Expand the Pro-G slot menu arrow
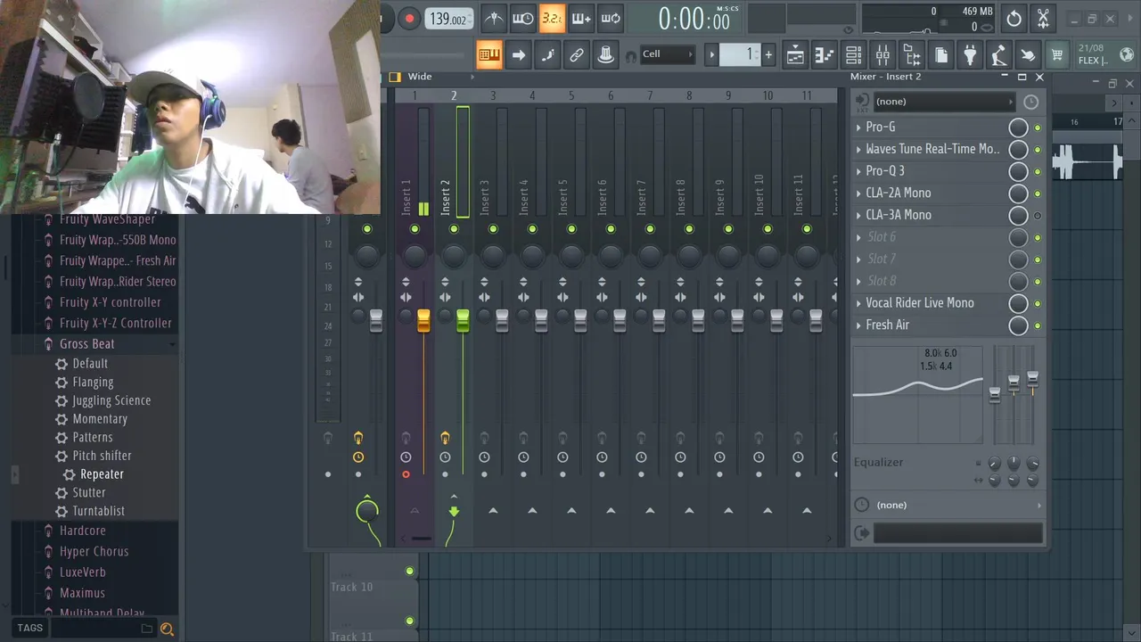Viewport: 1141px width, 642px height. point(858,128)
